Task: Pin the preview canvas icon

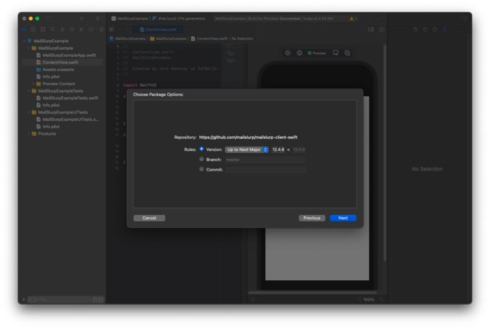Action: point(252,300)
